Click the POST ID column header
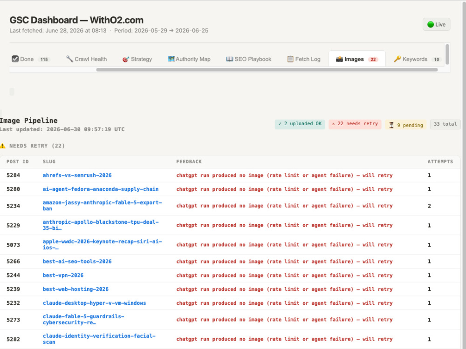This screenshot has height=349, width=466. click(18, 161)
